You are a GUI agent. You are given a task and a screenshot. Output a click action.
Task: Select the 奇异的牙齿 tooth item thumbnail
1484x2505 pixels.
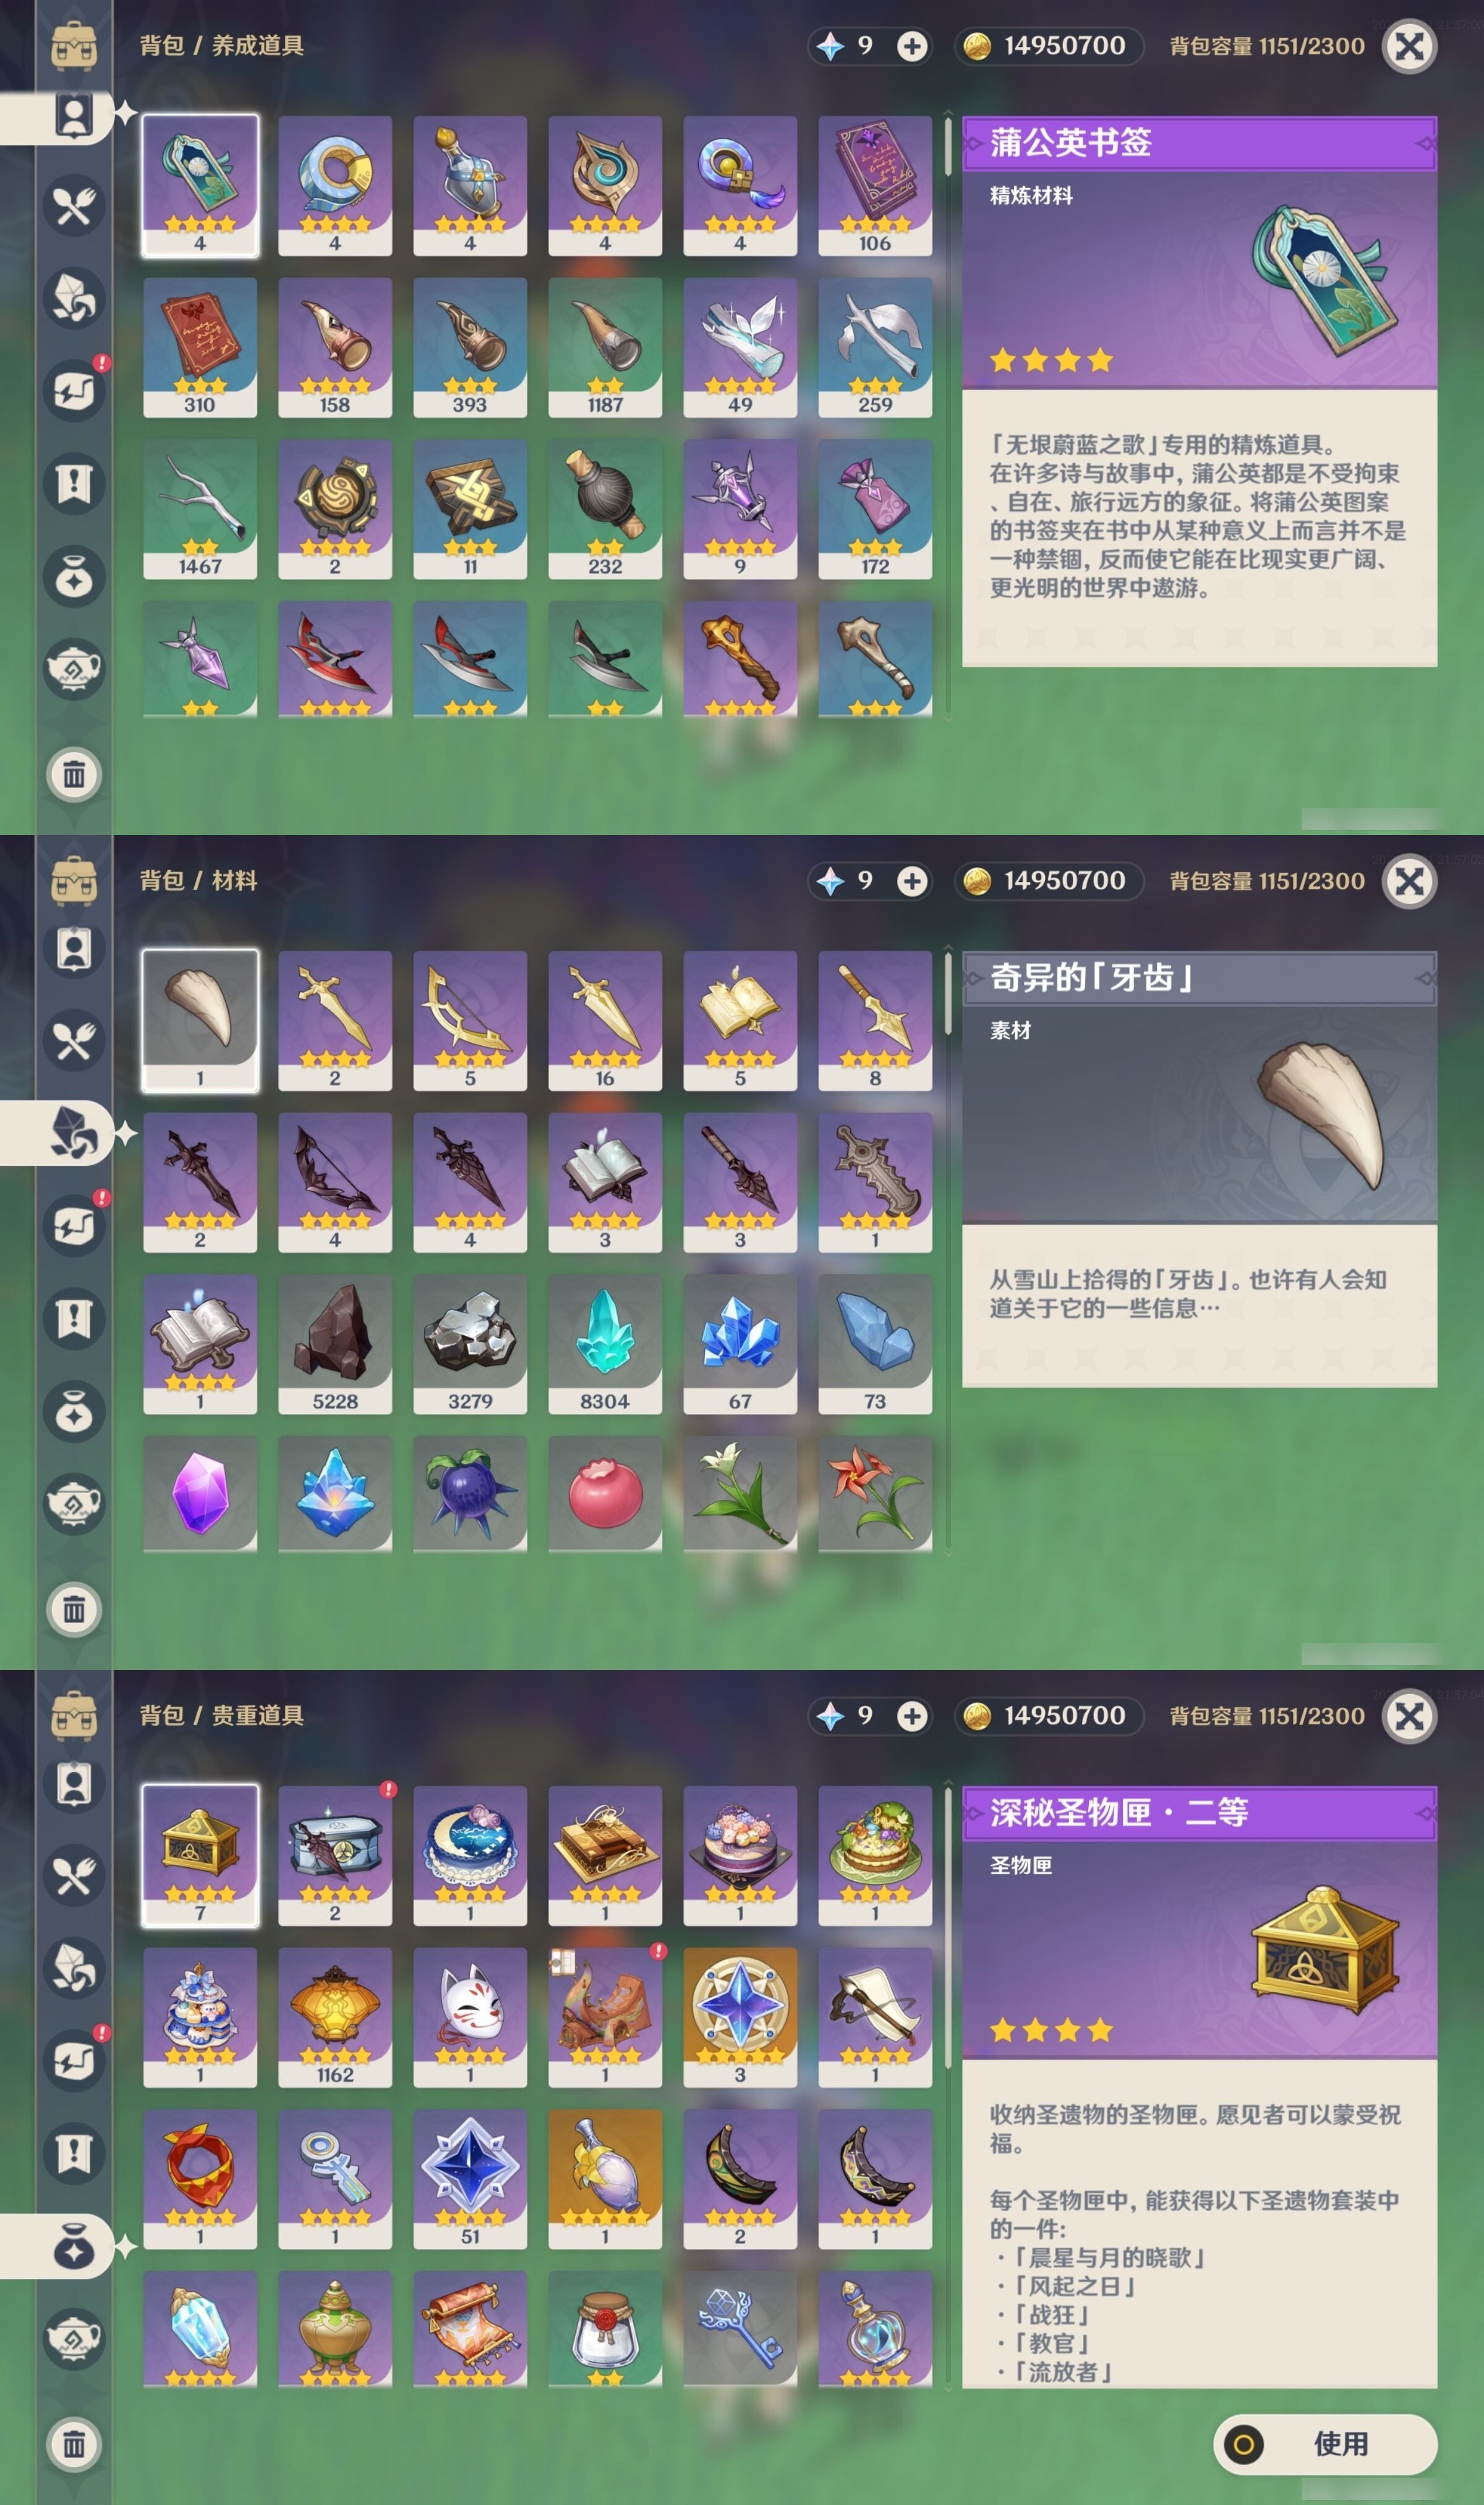[x=199, y=1020]
